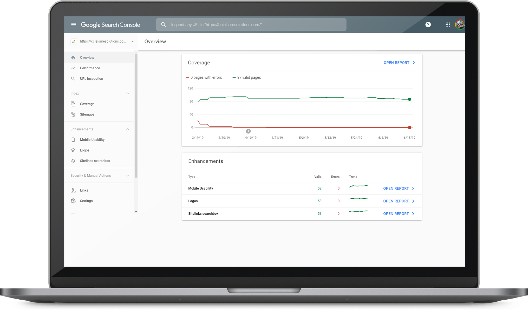Click the search magnifier icon in URL bar
Viewport: 528px width, 310px height.
point(163,25)
